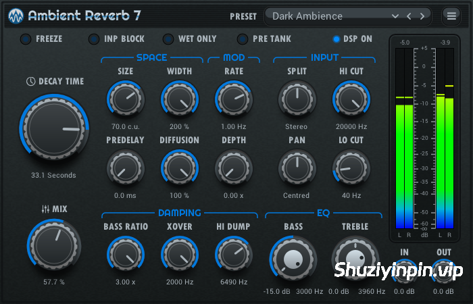Click the Mod Depth knob

[x=234, y=168]
